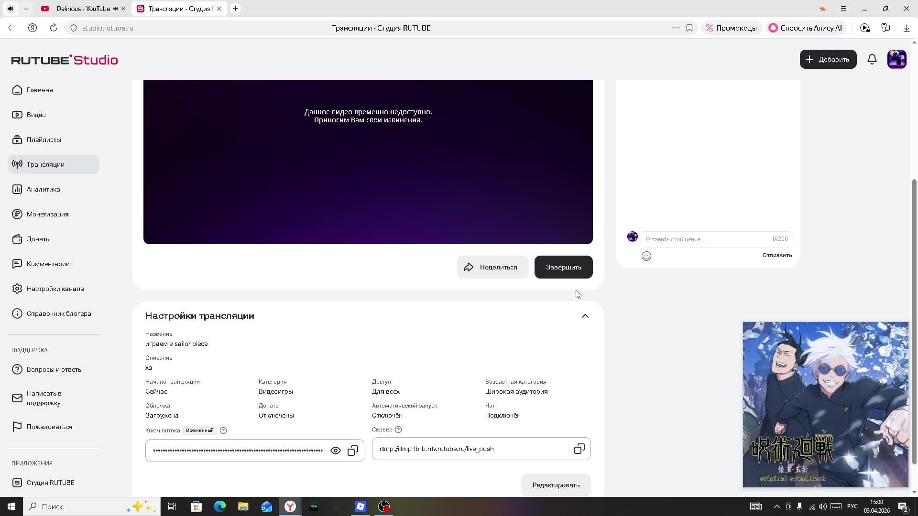The height and width of the screenshot is (516, 918).
Task: Click help icon next to Ключ потока
Action: point(223,430)
